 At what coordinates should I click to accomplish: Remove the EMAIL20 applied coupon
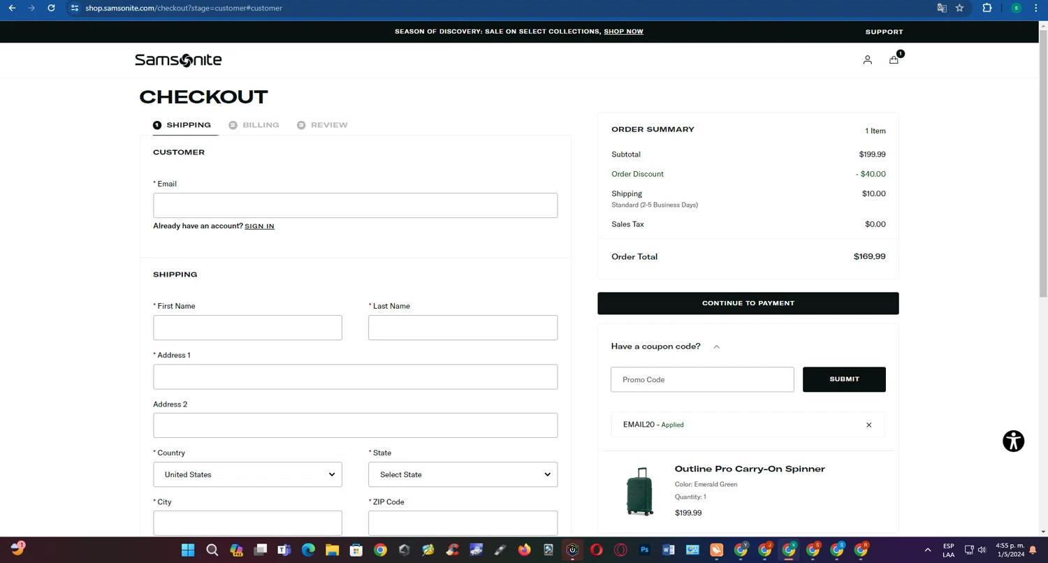(869, 425)
